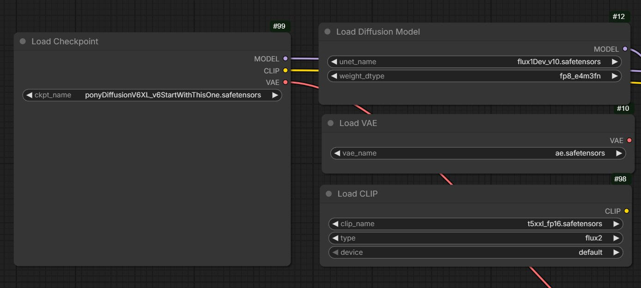Select next device option with right arrow

click(616, 252)
